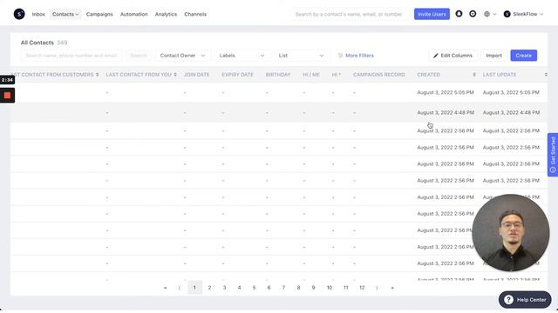Click the Create contact button
Image resolution: width=558 pixels, height=313 pixels.
[x=523, y=56]
